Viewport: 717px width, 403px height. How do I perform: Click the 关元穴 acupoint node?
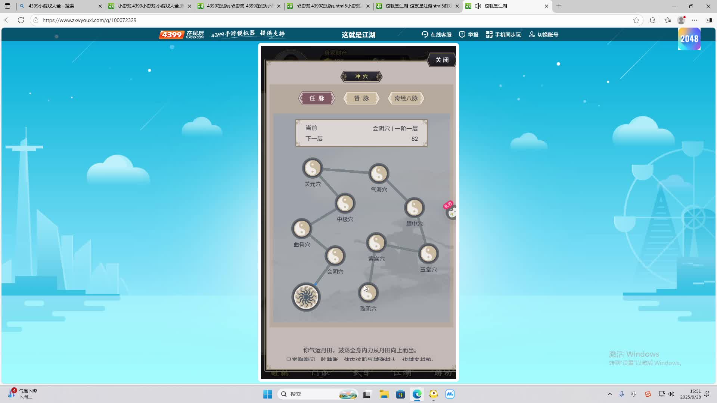click(x=313, y=168)
